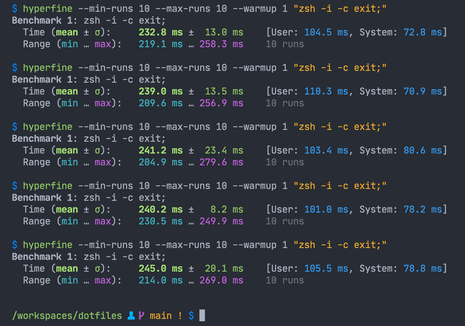
Task: Click the sigma value 8.2 ms
Action: 227,209
